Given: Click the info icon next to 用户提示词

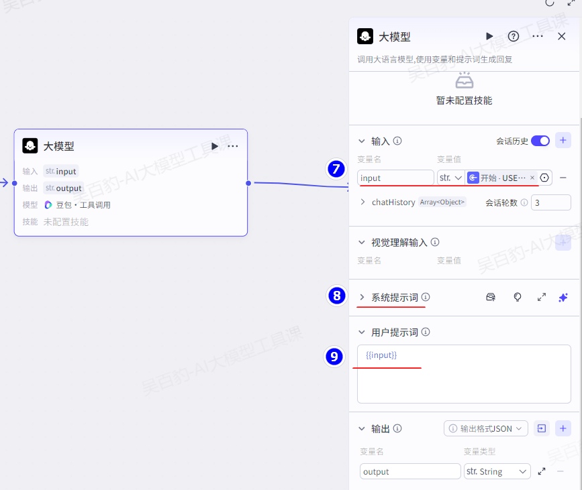Looking at the screenshot, I should pos(426,332).
